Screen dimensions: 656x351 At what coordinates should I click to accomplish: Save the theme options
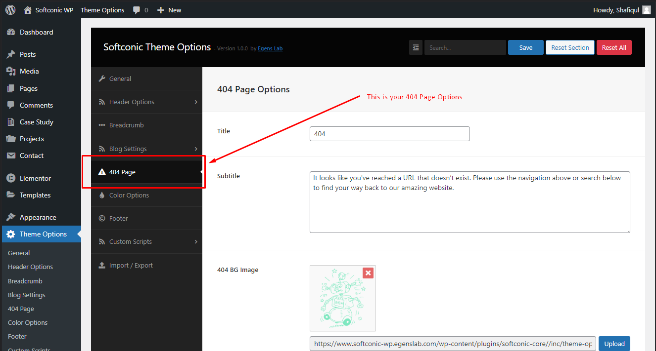[x=526, y=47]
